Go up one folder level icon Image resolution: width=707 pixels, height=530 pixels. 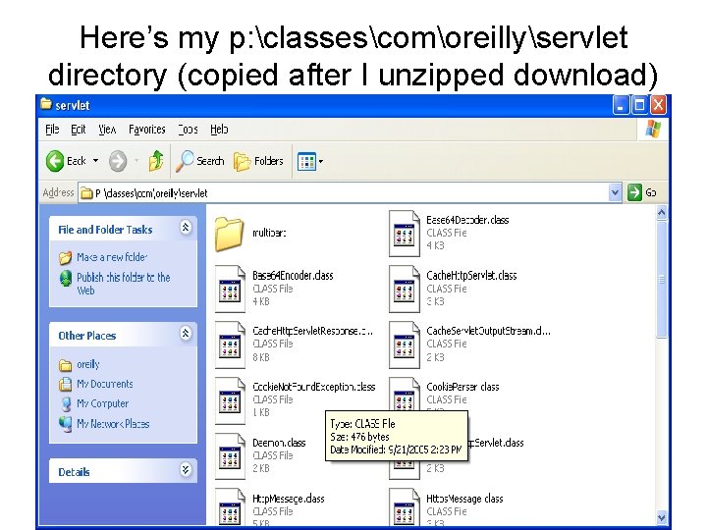[x=156, y=161]
